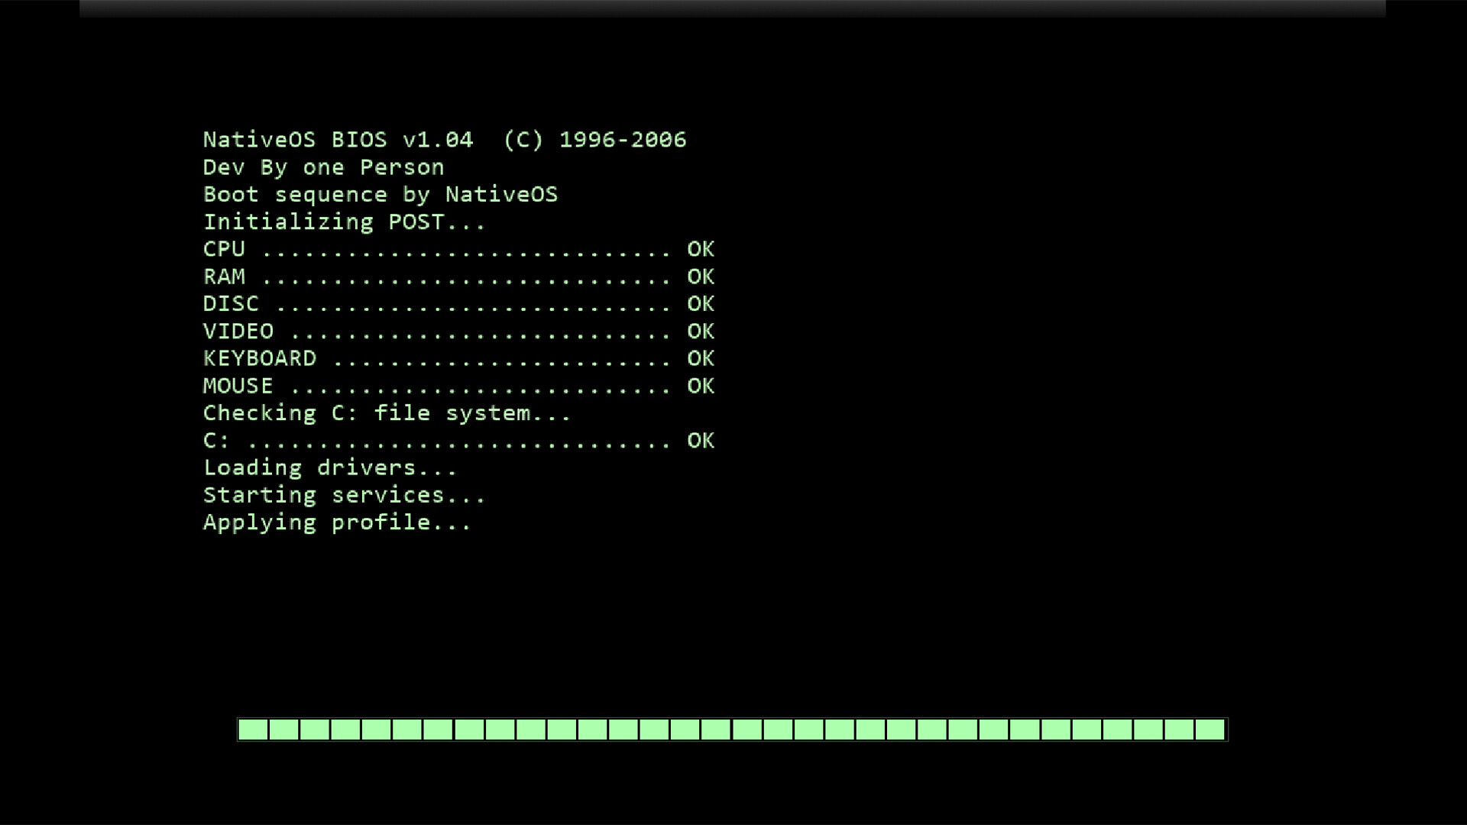
Task: Select the Loading drivers text
Action: [x=329, y=467]
